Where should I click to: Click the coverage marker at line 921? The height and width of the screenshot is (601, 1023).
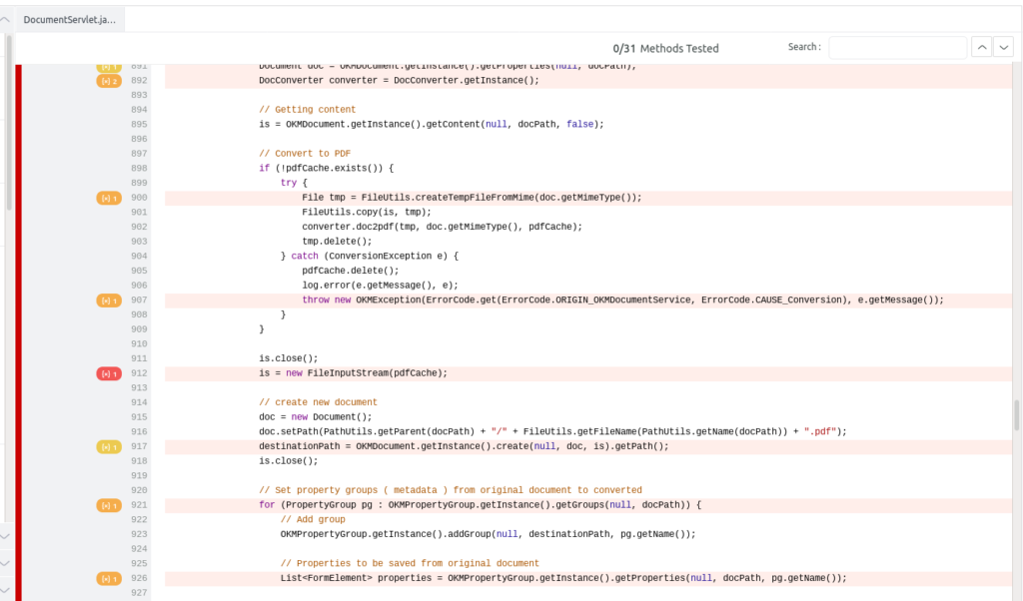(108, 504)
